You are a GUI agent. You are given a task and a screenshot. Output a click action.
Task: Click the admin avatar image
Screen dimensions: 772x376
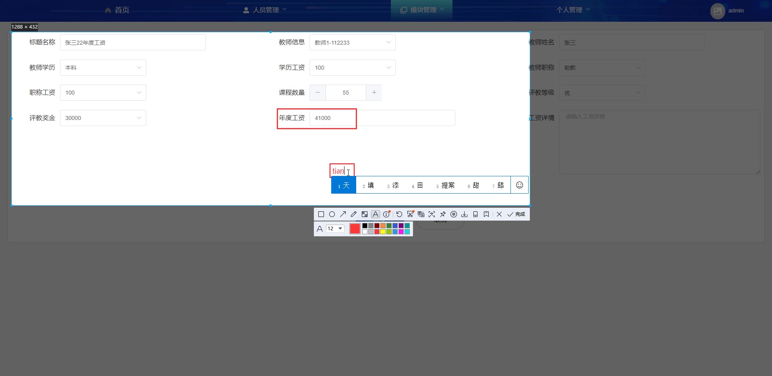pyautogui.click(x=718, y=11)
